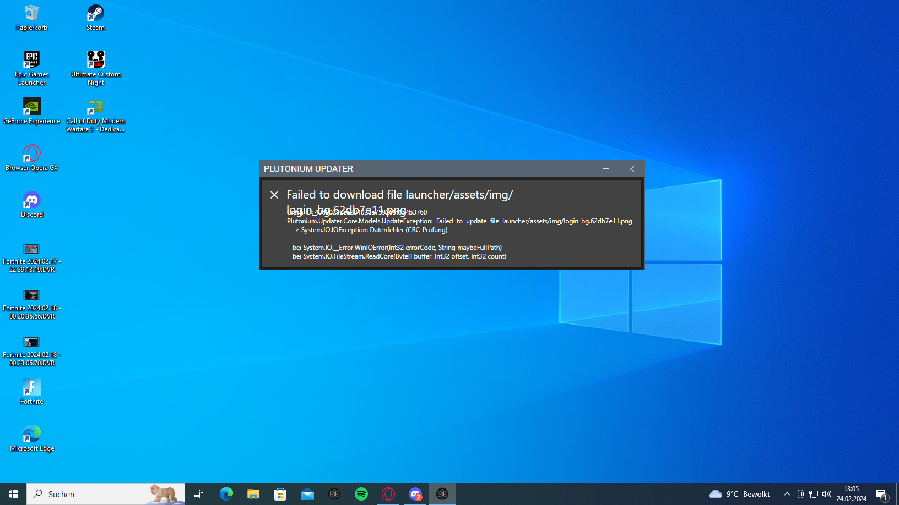Screen dimensions: 899x505
Task: Select the Ultimate Custom Night shortcut
Action: 96,68
